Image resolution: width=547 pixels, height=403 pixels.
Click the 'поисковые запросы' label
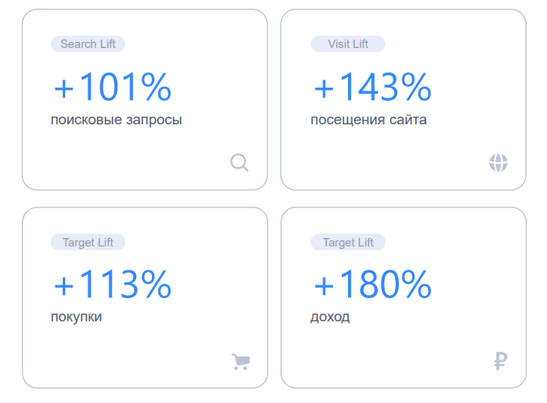(x=116, y=120)
